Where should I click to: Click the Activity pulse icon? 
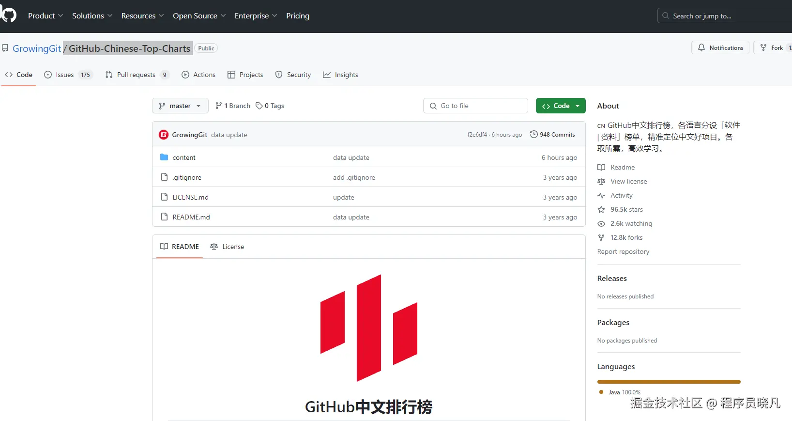click(601, 195)
